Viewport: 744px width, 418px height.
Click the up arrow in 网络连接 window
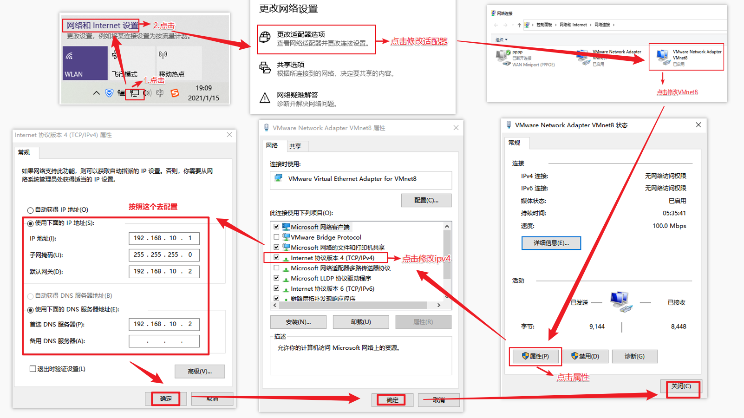point(519,25)
